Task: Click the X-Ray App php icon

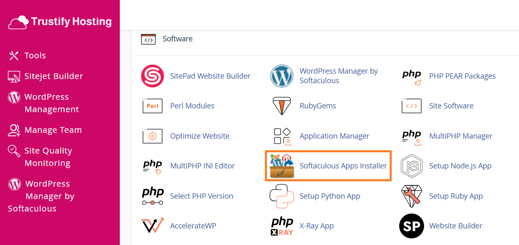Action: tap(282, 226)
